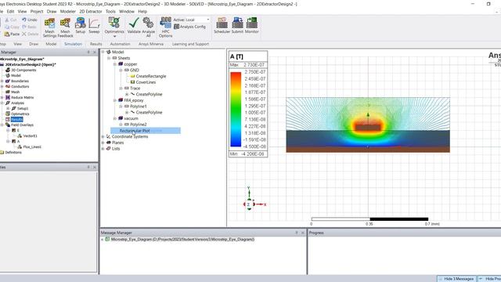The width and height of the screenshot is (501, 282).
Task: Click the trace conductor in the field plot
Action: [368, 127]
